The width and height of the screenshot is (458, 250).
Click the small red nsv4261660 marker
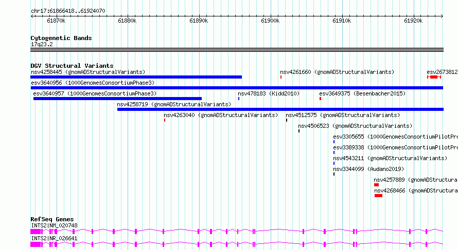tap(281, 77)
